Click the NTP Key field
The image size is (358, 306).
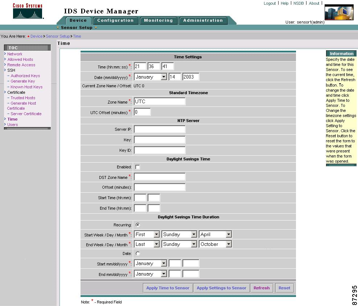(160, 140)
